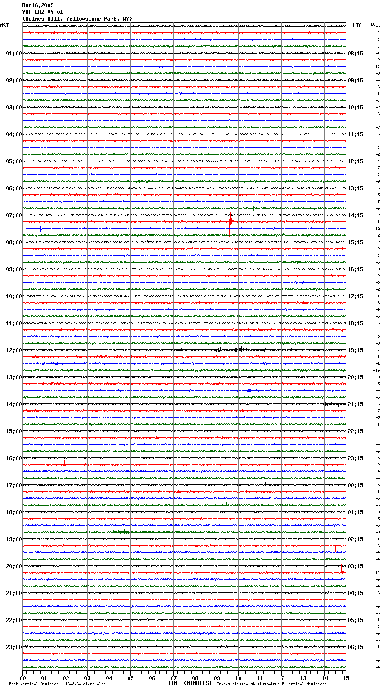This screenshot has width=382, height=690.
Task: Select the 07:00 MST time label
Action: tap(14, 215)
